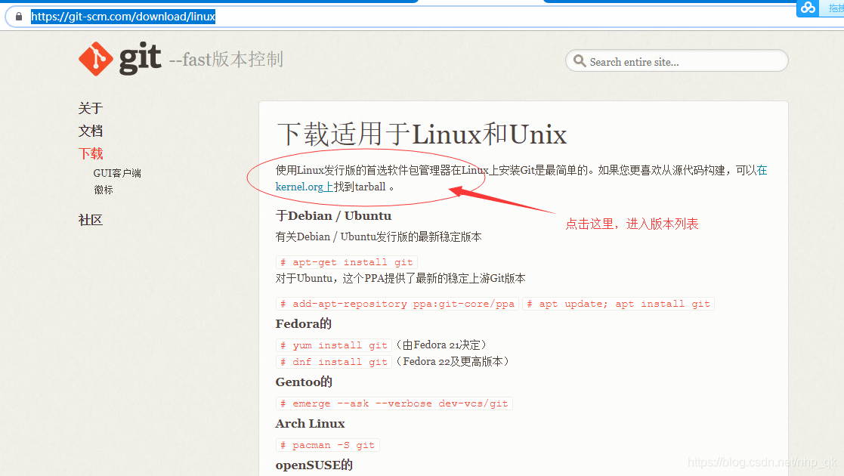Screen dimensions: 844x476
Task: Click the text （由Fedora 21决定）
Action: tap(441, 345)
